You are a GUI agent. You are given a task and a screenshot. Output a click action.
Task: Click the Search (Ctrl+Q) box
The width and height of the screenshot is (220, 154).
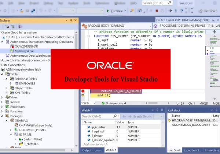(157, 3)
